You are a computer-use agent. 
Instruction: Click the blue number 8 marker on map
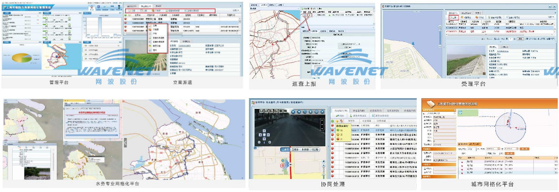coord(413,43)
